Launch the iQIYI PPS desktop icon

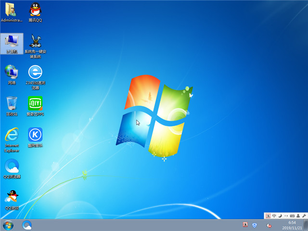pyautogui.click(x=35, y=106)
